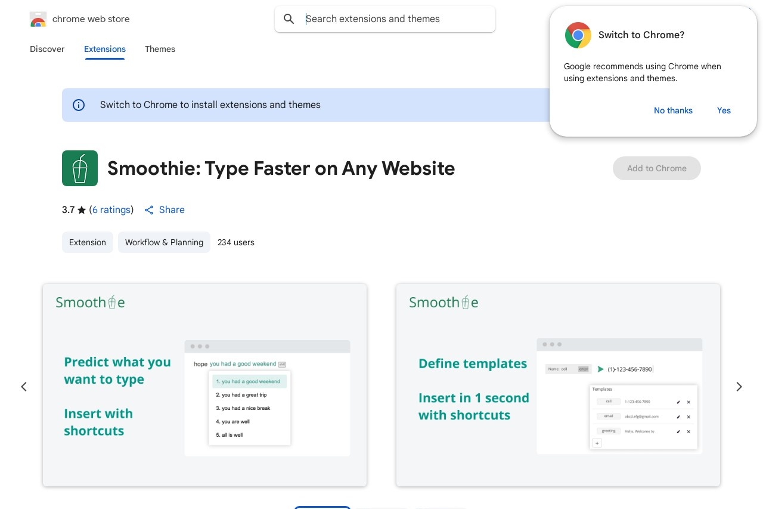Open the 6 ratings link
The height and width of the screenshot is (509, 763).
111,210
